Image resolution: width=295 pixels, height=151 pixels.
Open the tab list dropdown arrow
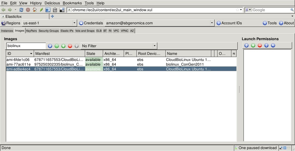[x=292, y=17]
